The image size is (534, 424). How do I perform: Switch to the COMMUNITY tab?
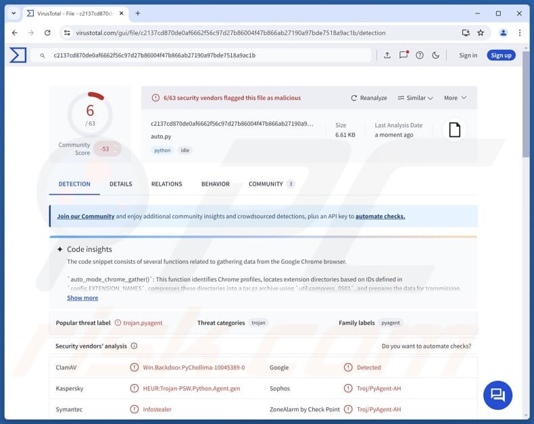point(272,184)
